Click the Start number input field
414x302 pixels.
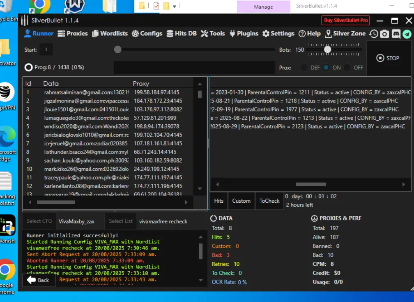[46, 50]
